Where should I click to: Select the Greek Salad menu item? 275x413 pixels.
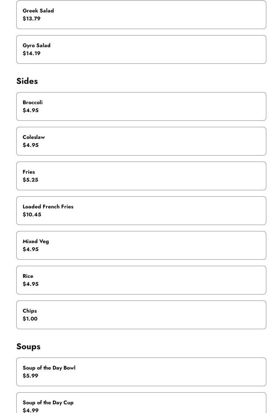tap(141, 15)
